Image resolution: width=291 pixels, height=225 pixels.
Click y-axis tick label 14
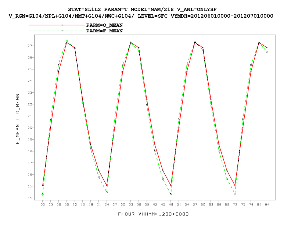30,198
